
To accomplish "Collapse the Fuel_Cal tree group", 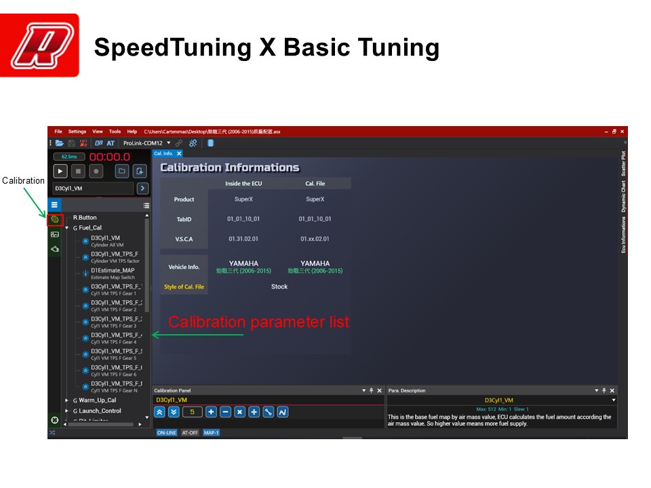I will (66, 228).
